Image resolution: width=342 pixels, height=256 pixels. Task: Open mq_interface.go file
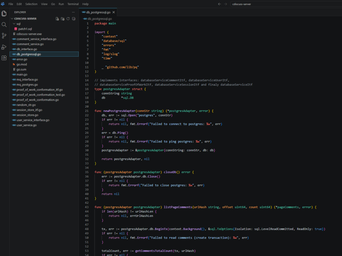coord(27,80)
